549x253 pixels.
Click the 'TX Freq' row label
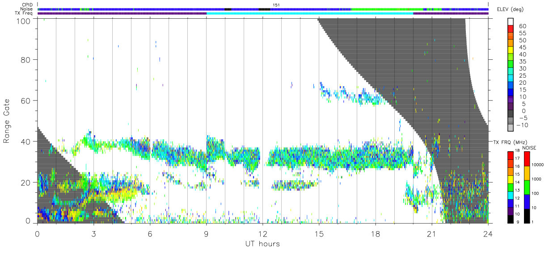(x=25, y=13)
